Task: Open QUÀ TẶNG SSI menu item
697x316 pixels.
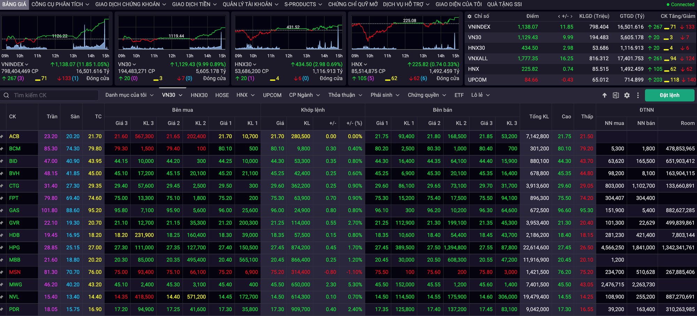Action: coord(504,4)
